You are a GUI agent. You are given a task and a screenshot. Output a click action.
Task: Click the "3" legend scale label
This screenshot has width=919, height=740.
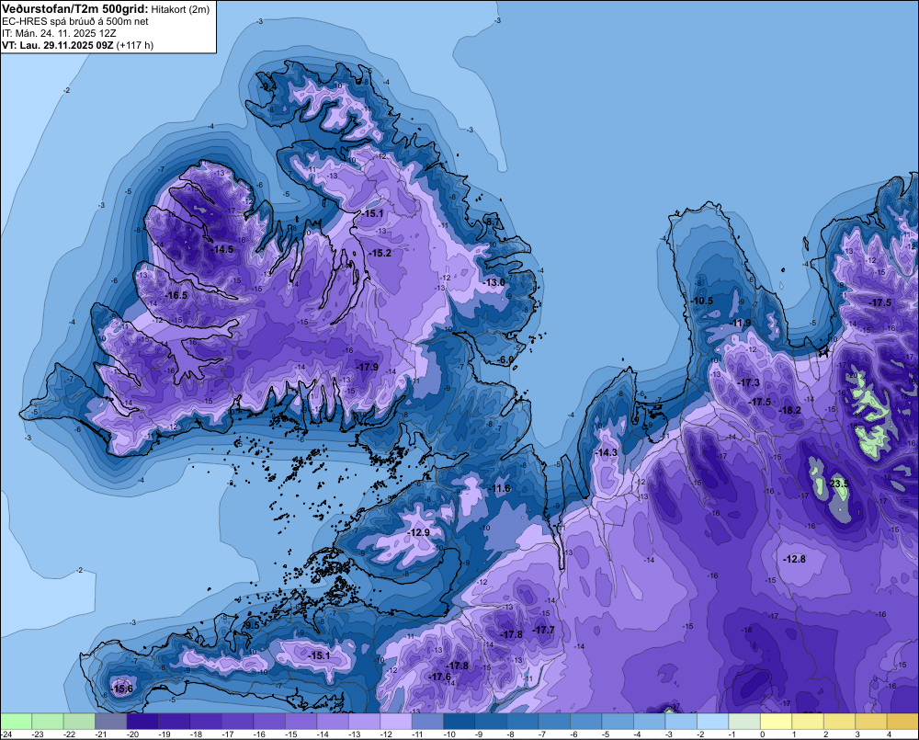click(857, 734)
